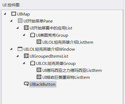Click the list icon next to UI开始屏幕中的应用List

tap(26, 28)
